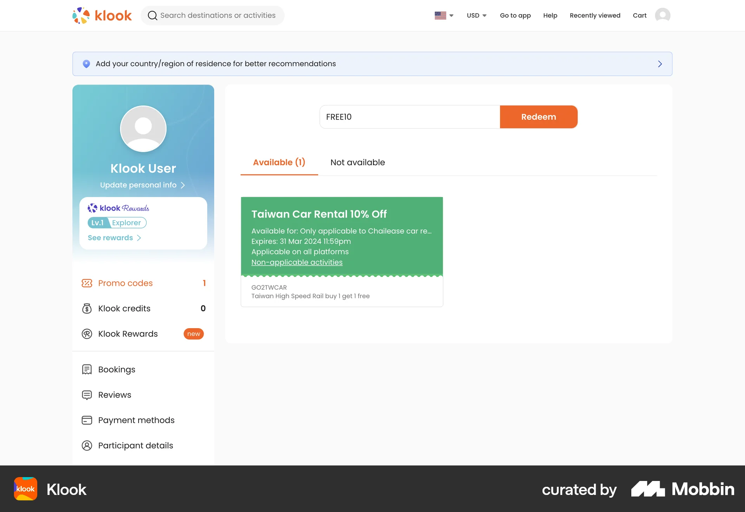Click the Klook logo in the header
Screen dimensions: 745x512
coord(102,16)
